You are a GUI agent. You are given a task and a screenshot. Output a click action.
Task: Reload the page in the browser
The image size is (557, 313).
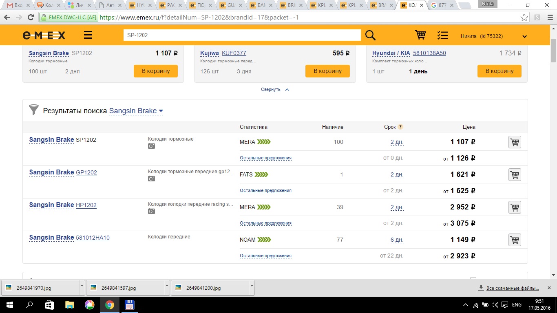click(x=31, y=18)
